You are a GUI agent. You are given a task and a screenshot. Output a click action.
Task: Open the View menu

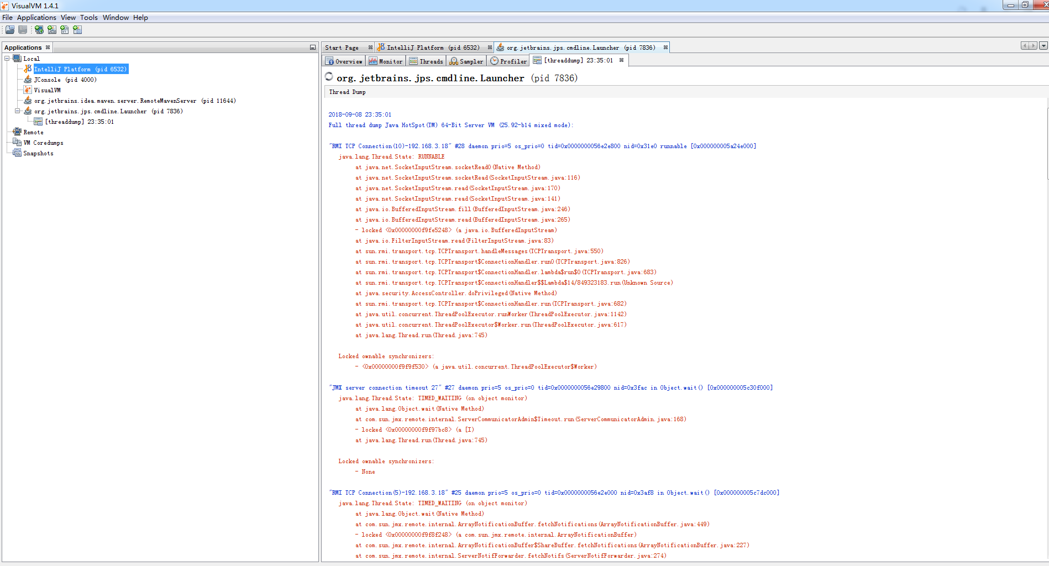(68, 18)
